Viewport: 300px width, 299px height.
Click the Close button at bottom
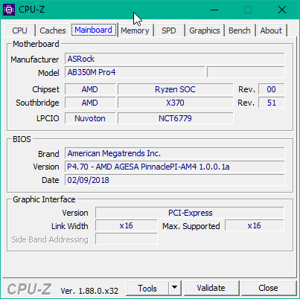pos(268,288)
